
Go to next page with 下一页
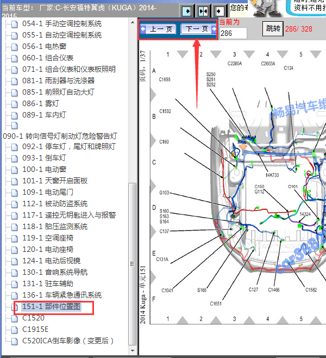[198, 29]
